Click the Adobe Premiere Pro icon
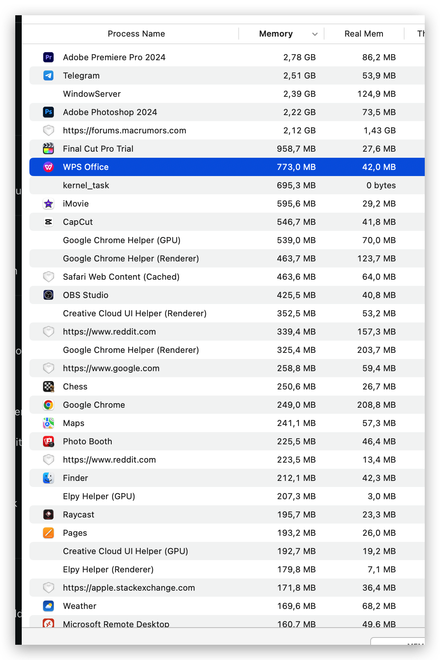Image resolution: width=440 pixels, height=660 pixels. [48, 57]
